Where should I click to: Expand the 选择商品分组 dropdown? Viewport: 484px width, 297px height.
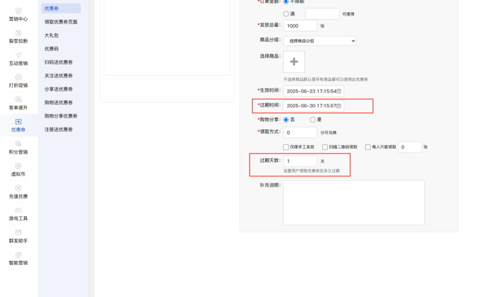point(320,41)
